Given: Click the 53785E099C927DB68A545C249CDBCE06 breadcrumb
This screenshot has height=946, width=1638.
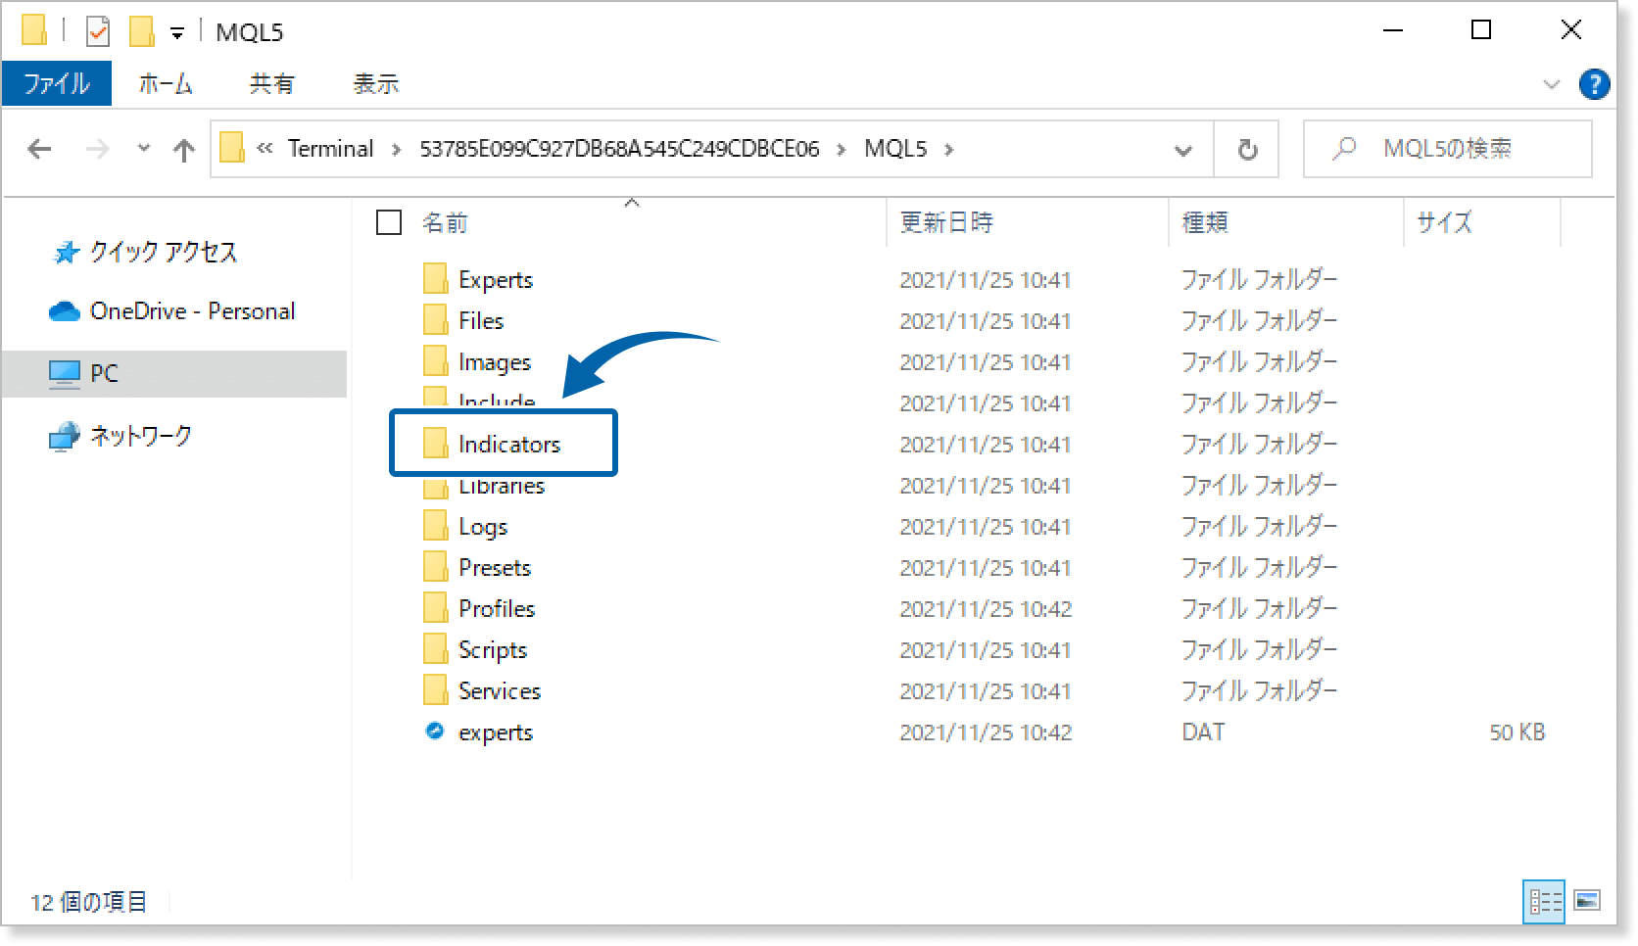Looking at the screenshot, I should tap(619, 149).
